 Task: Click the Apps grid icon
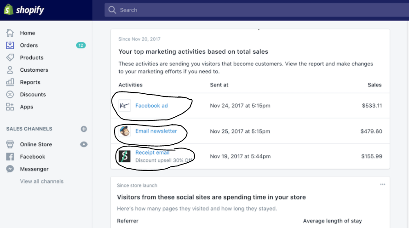point(10,107)
